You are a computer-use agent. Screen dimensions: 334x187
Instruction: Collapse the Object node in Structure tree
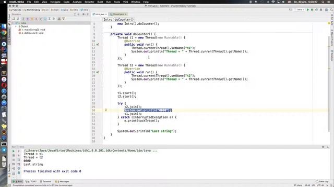pyautogui.click(x=16, y=26)
